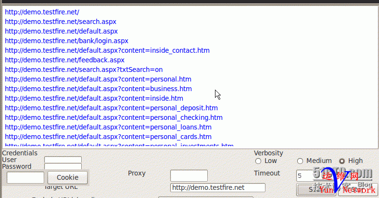Choose High verbosity radio button
This screenshot has width=379, height=198.
click(342, 161)
